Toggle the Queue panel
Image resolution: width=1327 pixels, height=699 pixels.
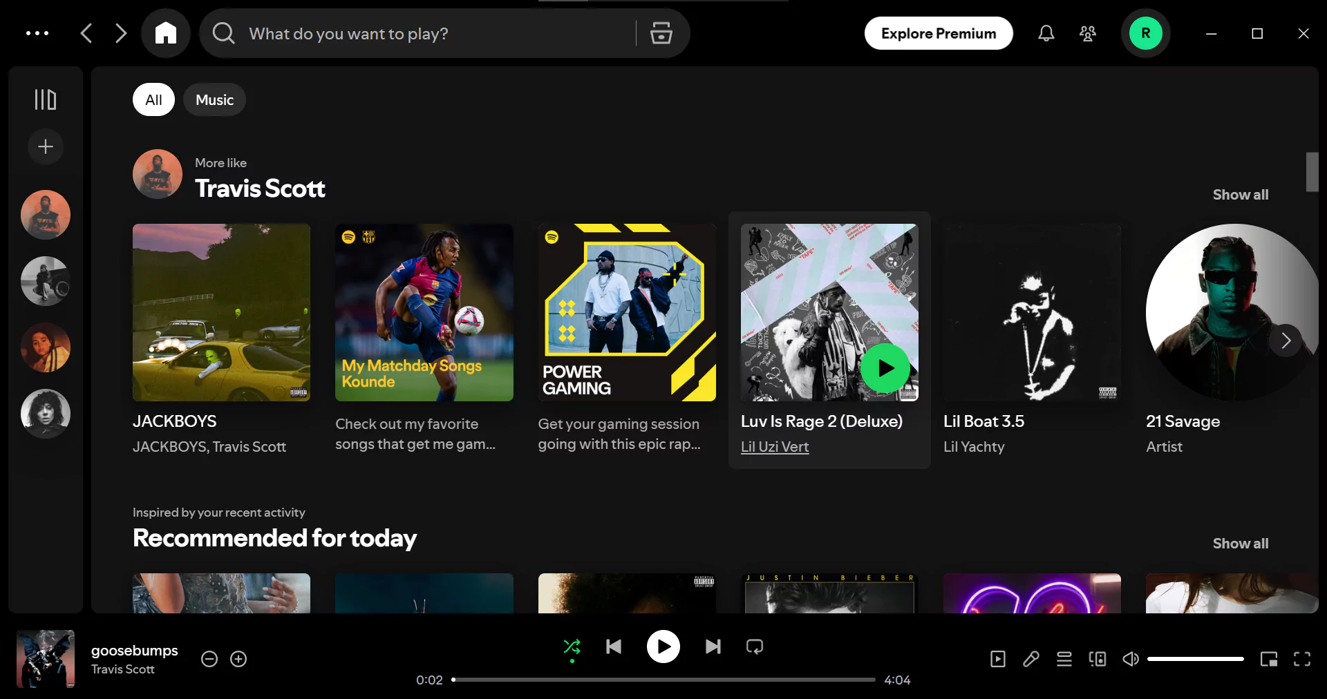coord(1064,659)
